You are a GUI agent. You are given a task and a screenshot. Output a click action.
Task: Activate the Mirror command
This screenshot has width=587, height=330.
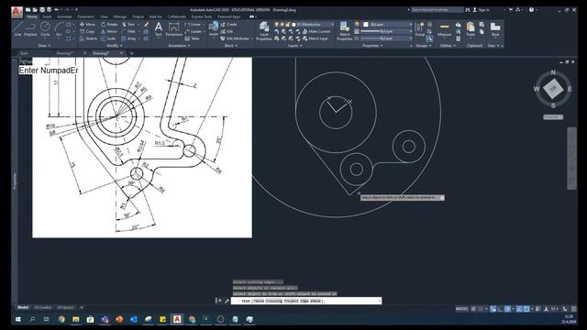(109, 31)
